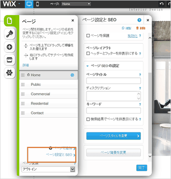
Task: Grab the drag handle of Residential row
Action: (x=23, y=104)
